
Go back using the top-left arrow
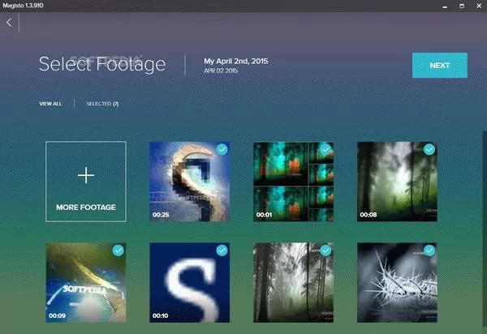(x=9, y=23)
